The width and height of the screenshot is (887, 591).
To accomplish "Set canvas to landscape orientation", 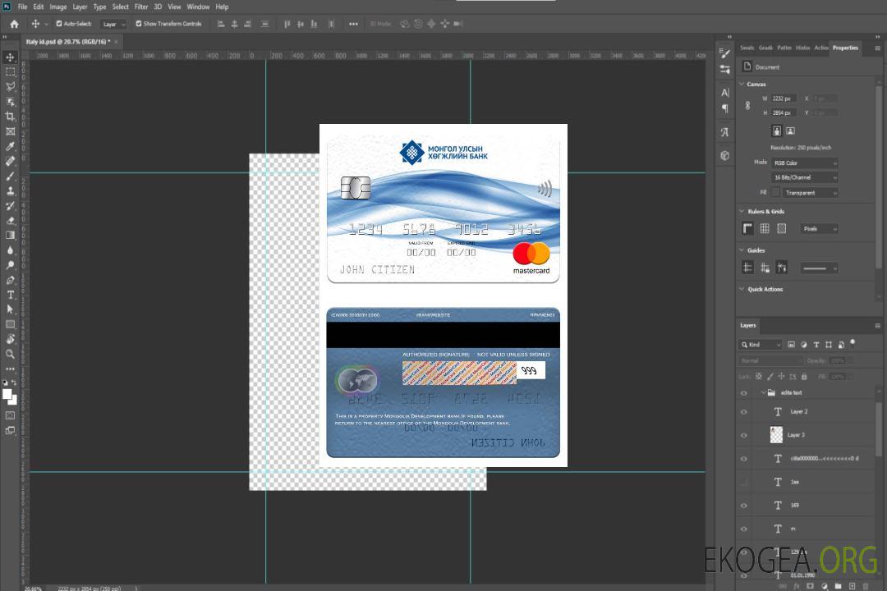I will click(790, 131).
